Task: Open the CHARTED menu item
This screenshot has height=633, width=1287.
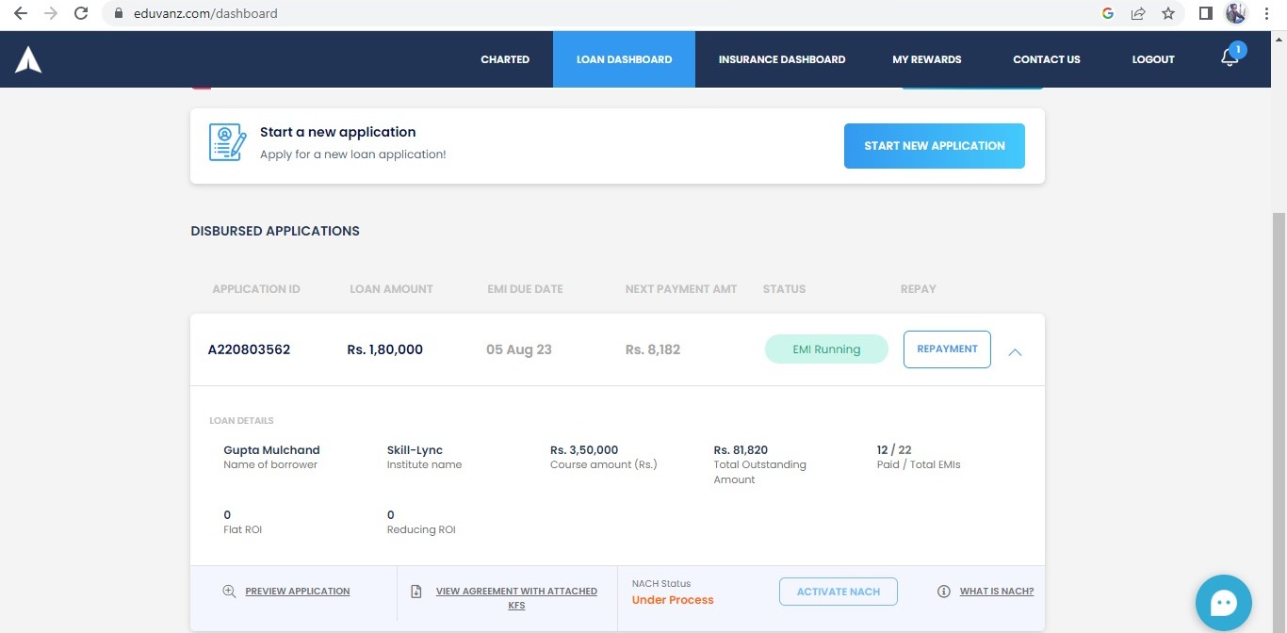Action: 505,59
